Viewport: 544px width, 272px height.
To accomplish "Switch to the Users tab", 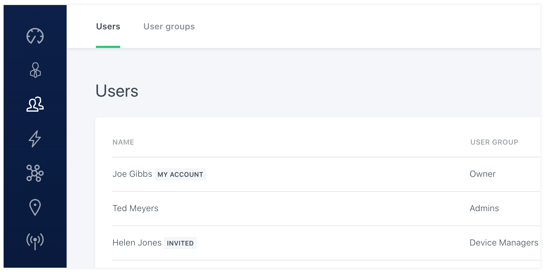I will pyautogui.click(x=108, y=27).
